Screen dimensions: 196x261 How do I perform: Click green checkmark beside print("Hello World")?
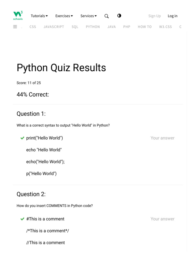[22, 138]
